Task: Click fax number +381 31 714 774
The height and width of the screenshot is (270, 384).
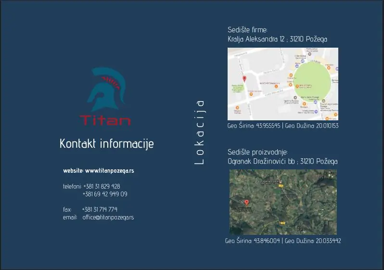Action: 99,209
